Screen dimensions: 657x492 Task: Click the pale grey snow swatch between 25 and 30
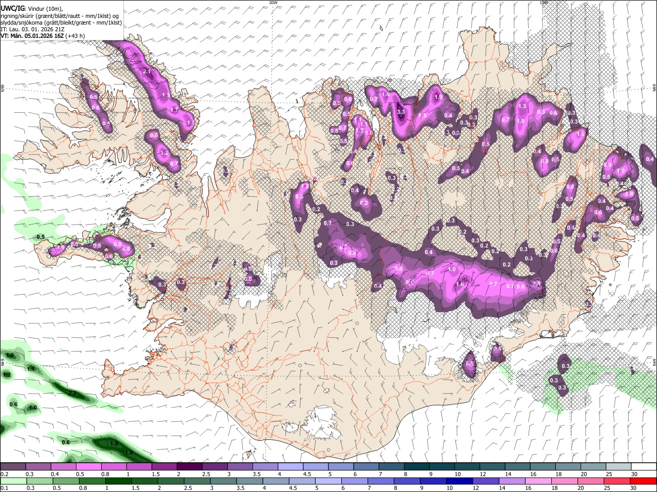tap(619, 467)
